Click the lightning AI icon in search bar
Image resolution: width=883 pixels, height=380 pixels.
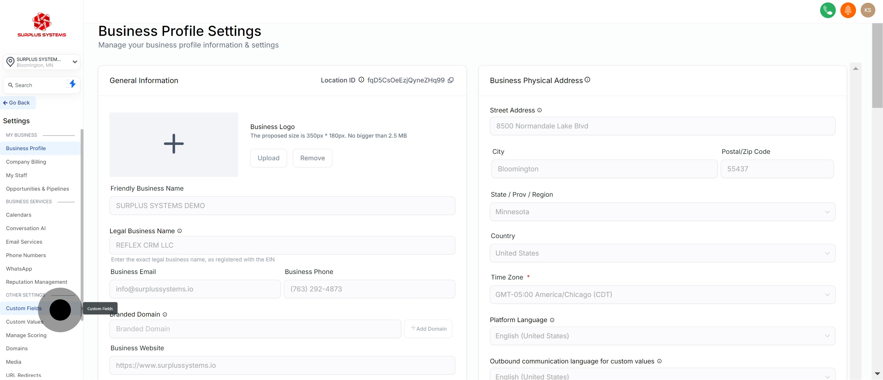click(x=72, y=84)
